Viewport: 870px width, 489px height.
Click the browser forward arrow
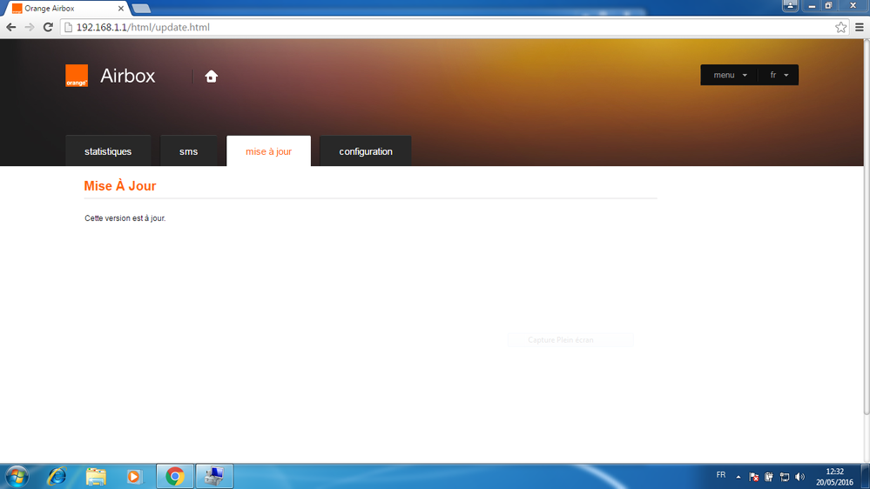pos(30,27)
